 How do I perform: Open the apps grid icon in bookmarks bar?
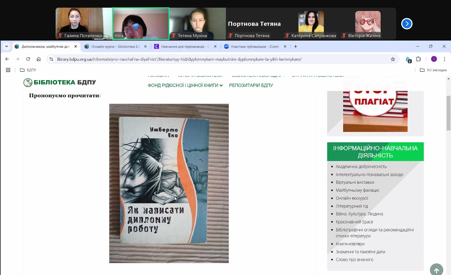[x=8, y=70]
